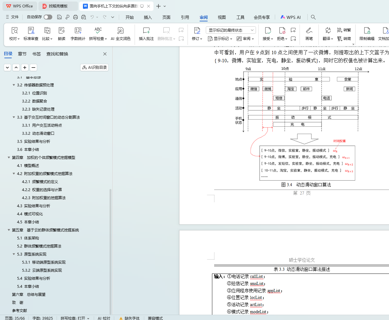389x320 pixels.
Task: Switch to the 视图 ribbon tab
Action: (x=222, y=17)
